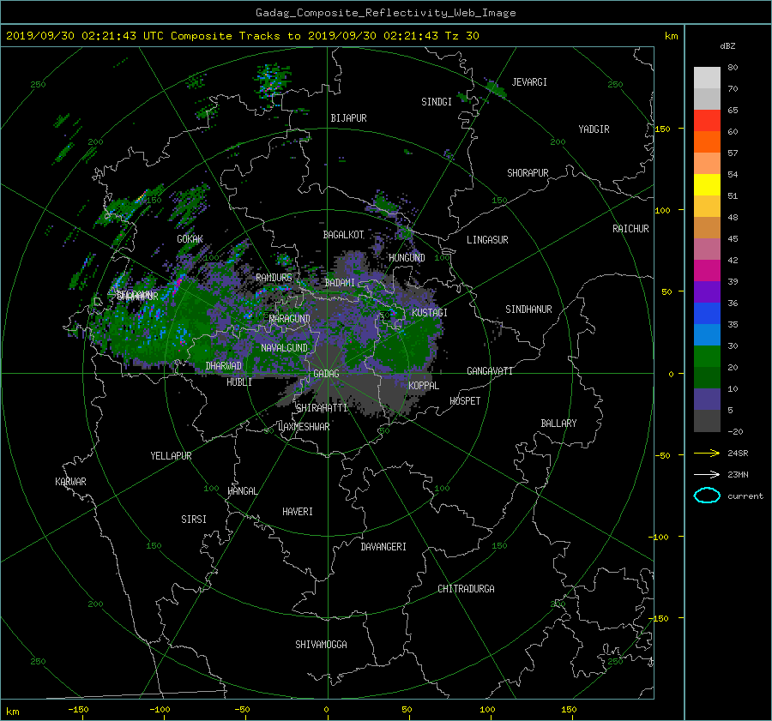Click the GOKAK city label
Screen dimensions: 772x721
point(190,239)
